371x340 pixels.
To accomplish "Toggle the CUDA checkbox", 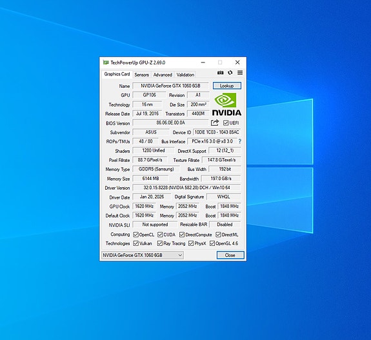I will [x=160, y=234].
